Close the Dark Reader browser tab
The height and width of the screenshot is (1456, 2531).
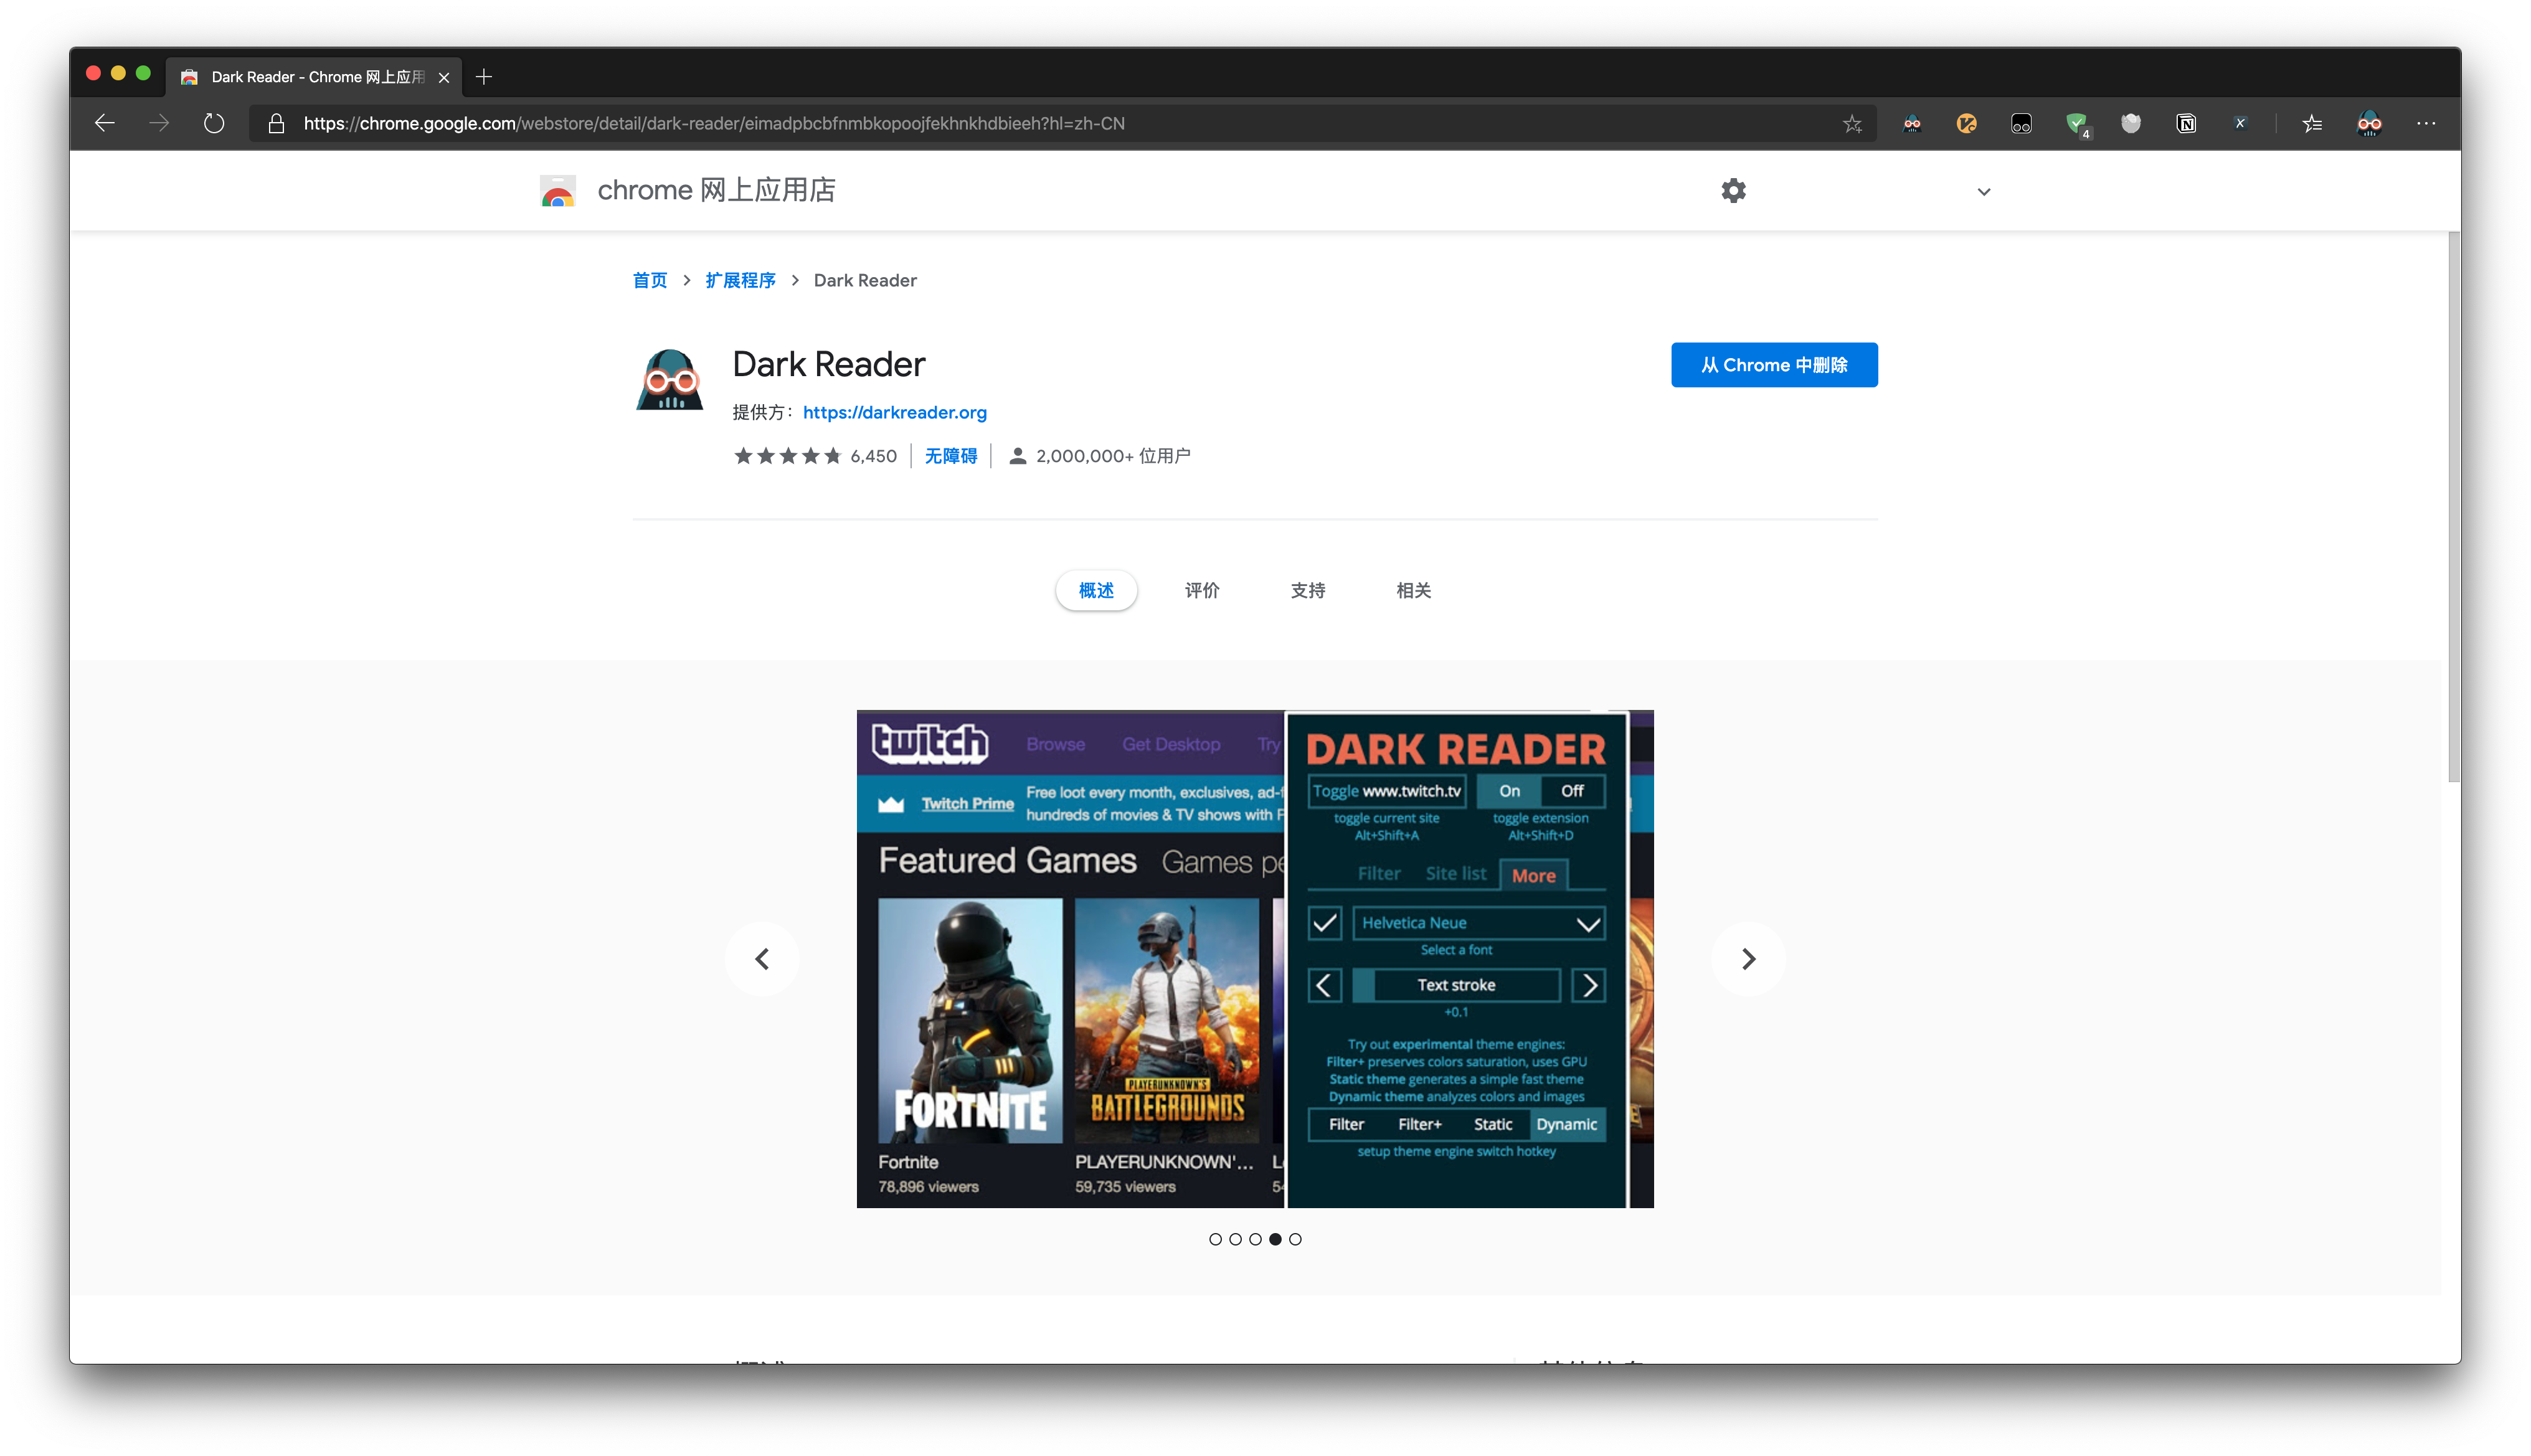coord(444,77)
